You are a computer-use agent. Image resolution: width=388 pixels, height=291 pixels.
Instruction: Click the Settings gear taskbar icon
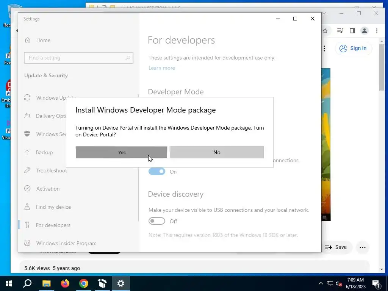click(x=121, y=283)
